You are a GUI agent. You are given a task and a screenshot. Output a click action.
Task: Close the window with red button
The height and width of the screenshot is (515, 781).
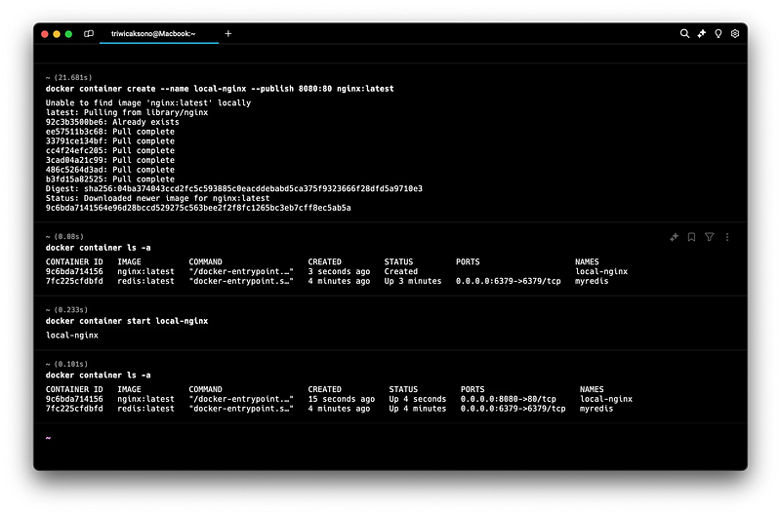point(45,34)
